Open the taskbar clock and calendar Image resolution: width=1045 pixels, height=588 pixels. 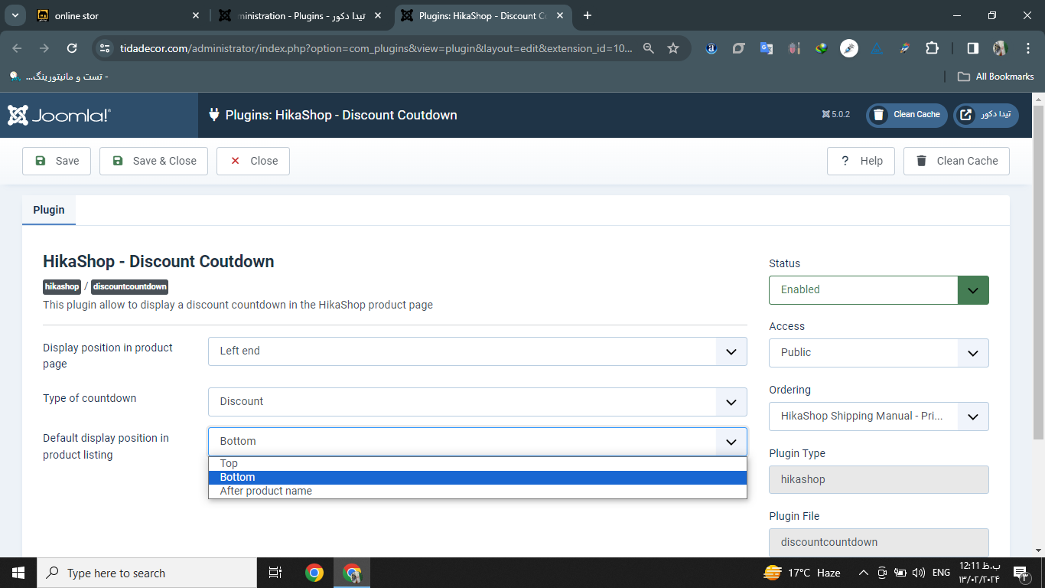point(979,573)
